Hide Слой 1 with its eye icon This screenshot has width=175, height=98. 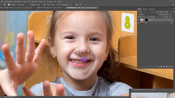(139, 20)
